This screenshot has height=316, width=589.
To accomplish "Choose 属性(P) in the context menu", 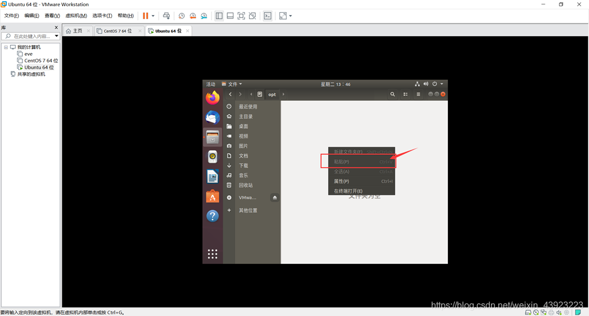I will click(361, 181).
